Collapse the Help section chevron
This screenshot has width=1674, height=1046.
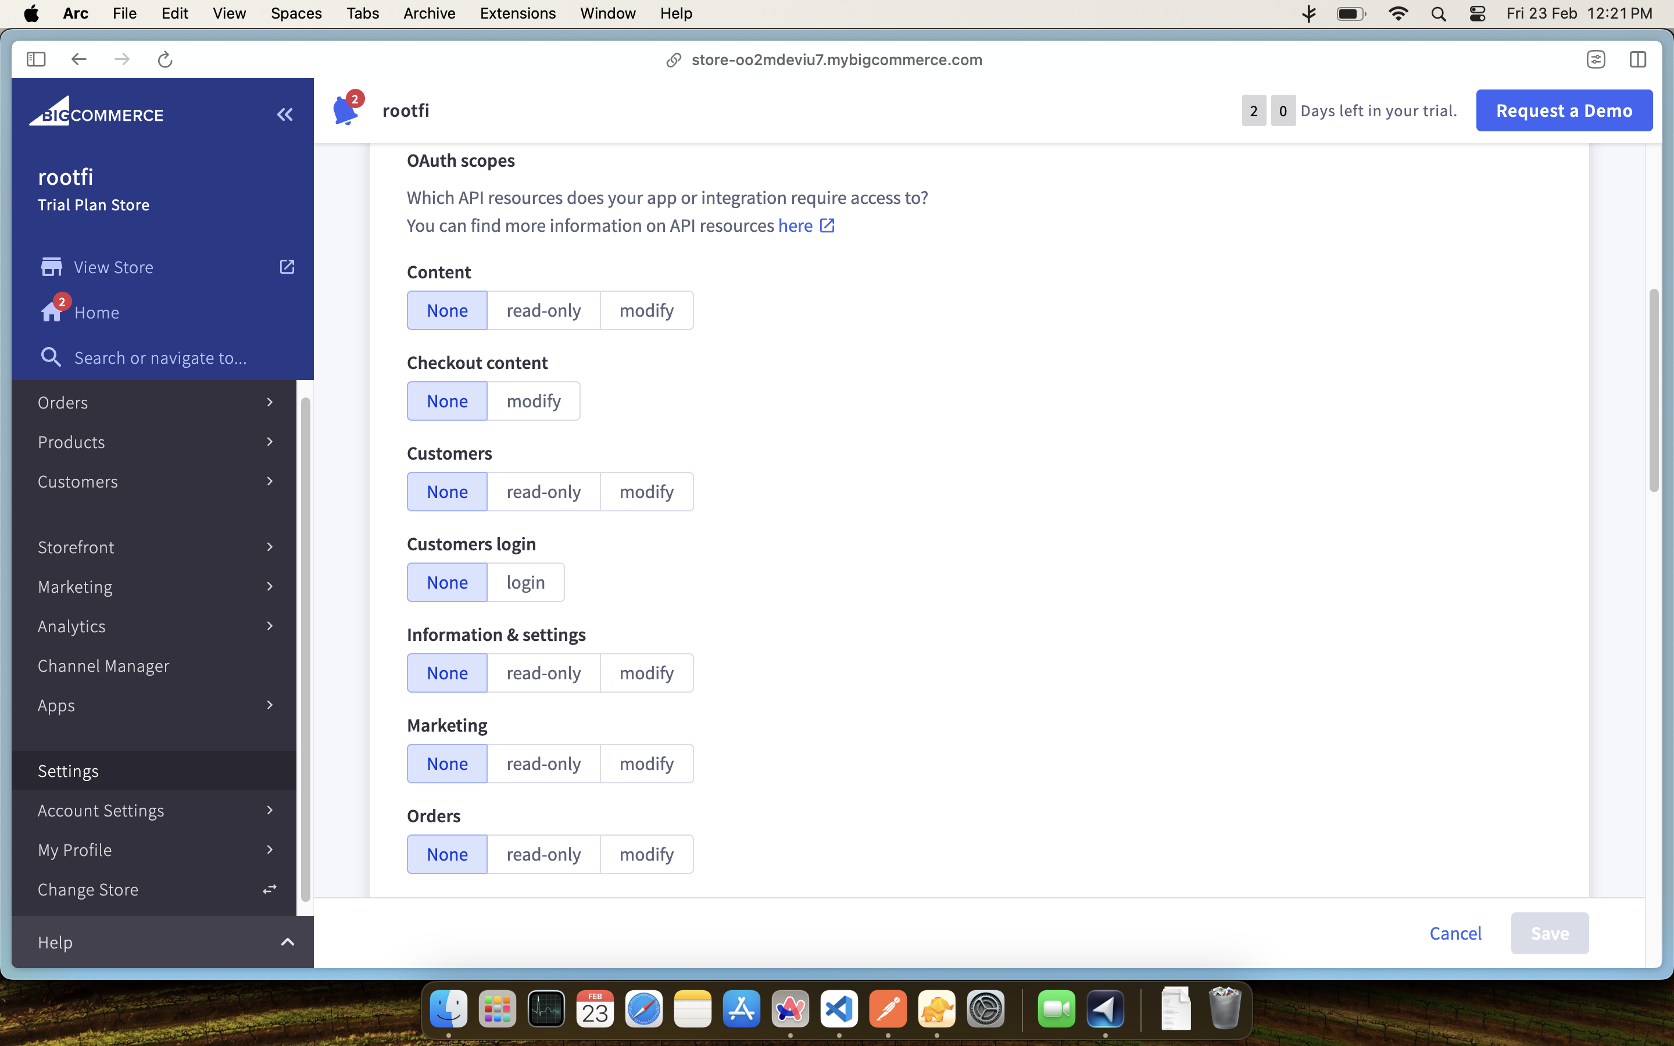click(x=287, y=942)
